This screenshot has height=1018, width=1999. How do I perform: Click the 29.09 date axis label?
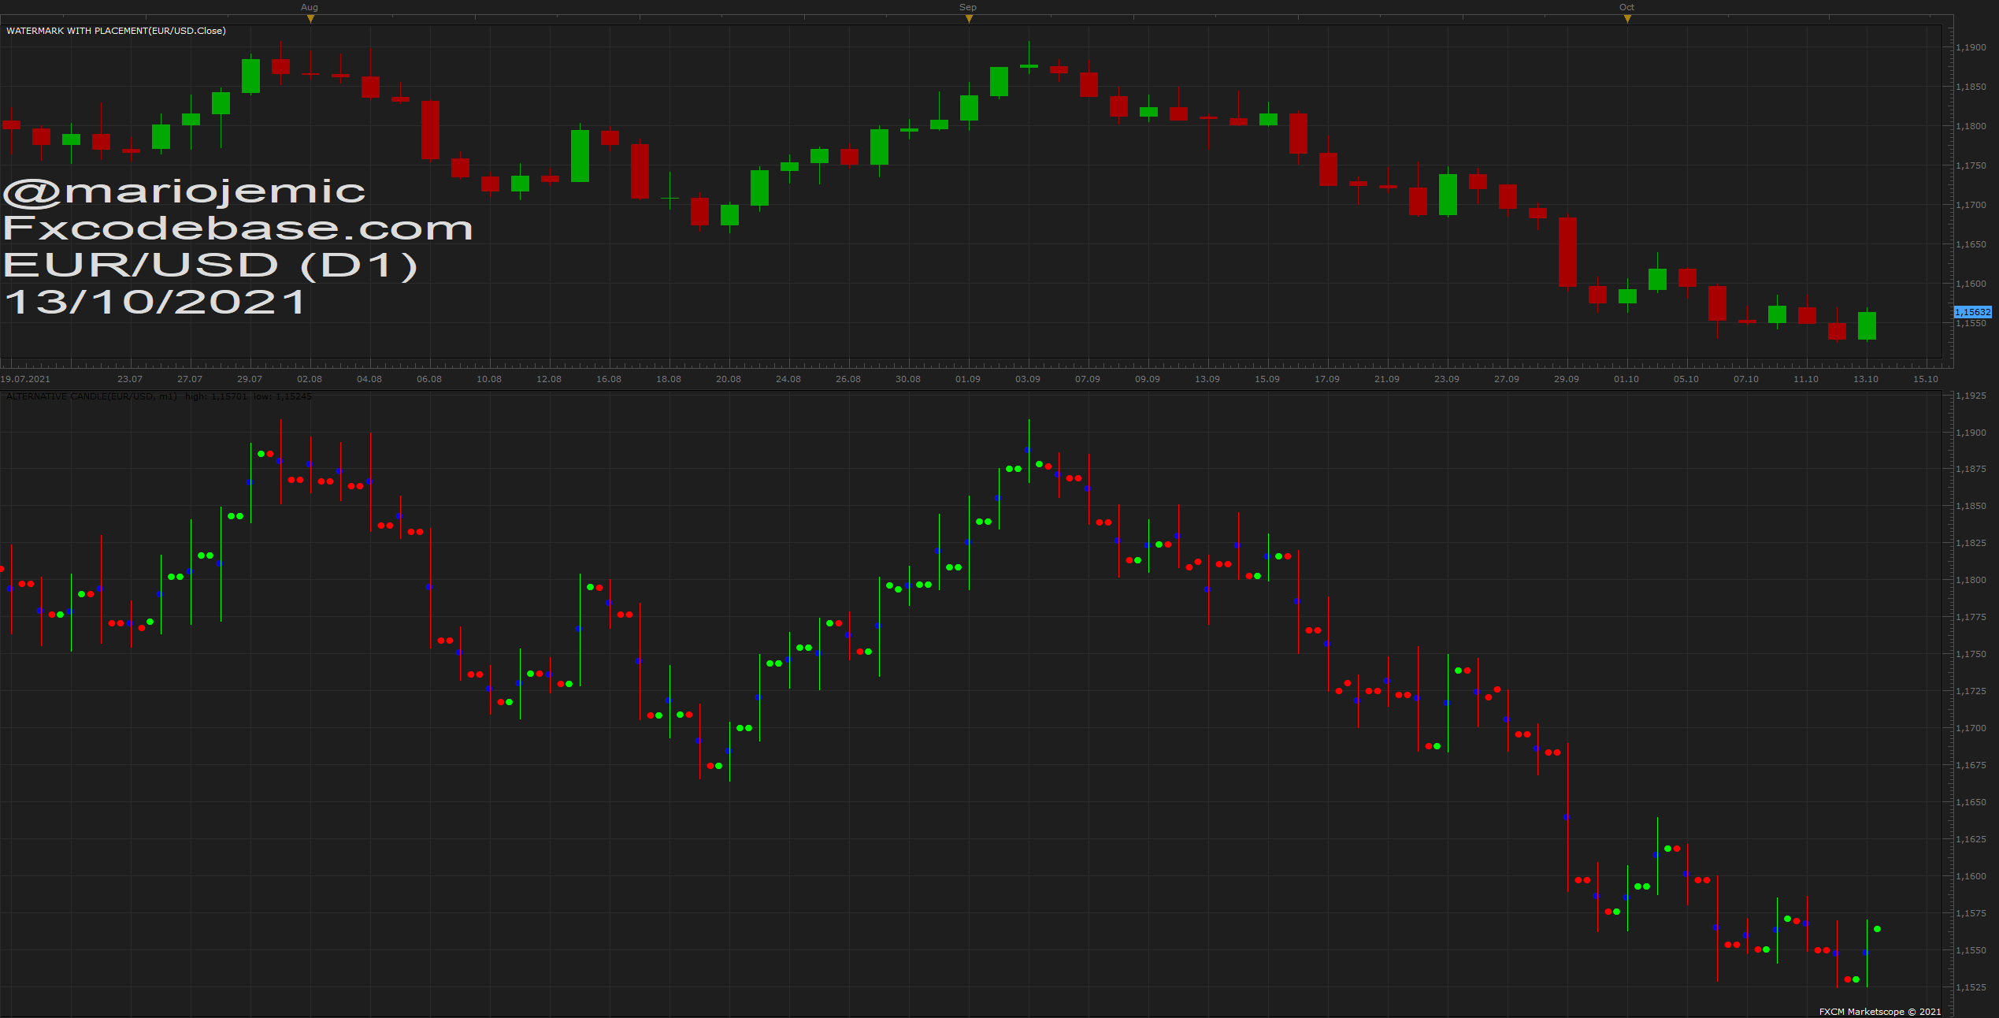1567,379
